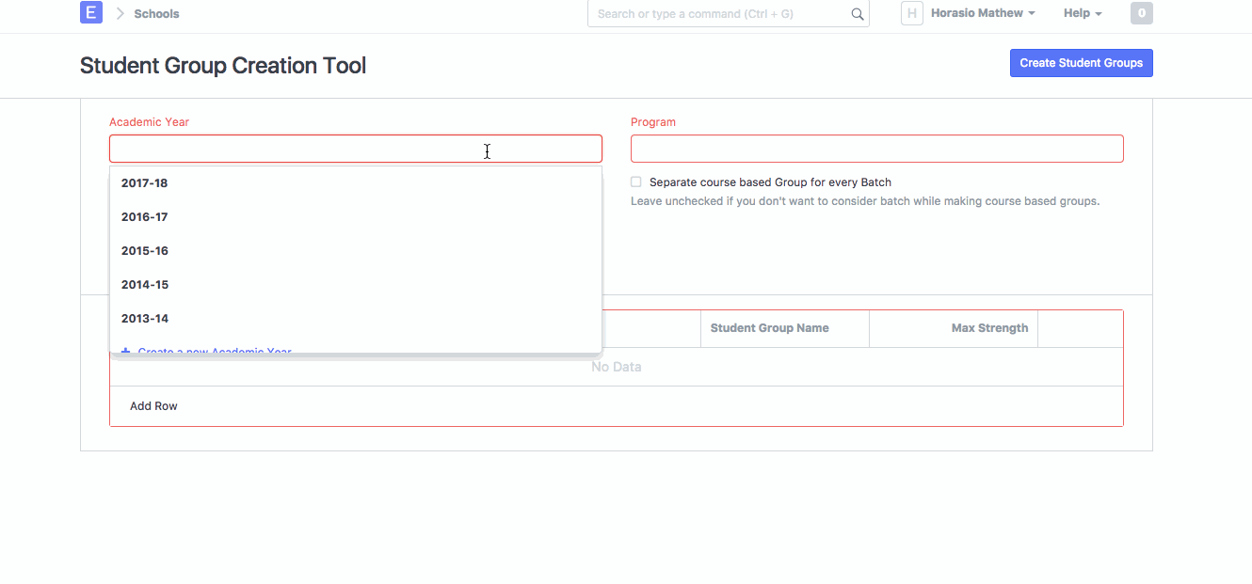
Task: Choose 2013-14 from the suggestions
Action: [145, 319]
